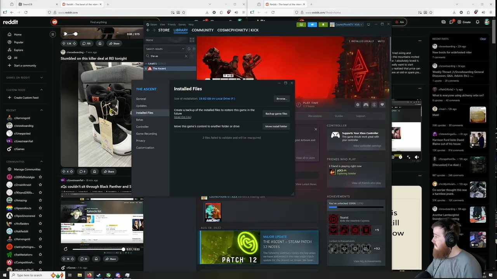Open Read the FAQ link

pyautogui.click(x=182, y=117)
